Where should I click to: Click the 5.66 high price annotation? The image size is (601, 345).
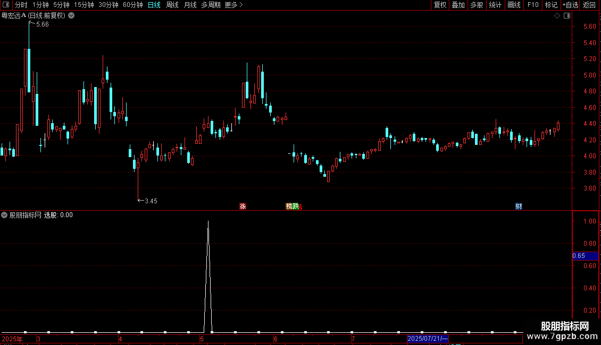pyautogui.click(x=42, y=24)
